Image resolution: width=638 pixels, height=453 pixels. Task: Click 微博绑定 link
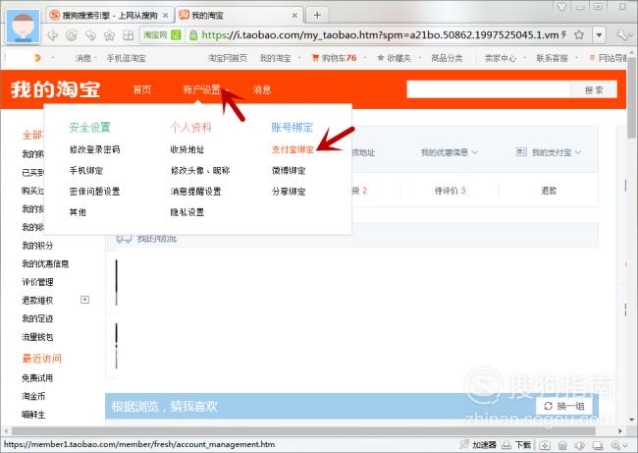tap(289, 170)
